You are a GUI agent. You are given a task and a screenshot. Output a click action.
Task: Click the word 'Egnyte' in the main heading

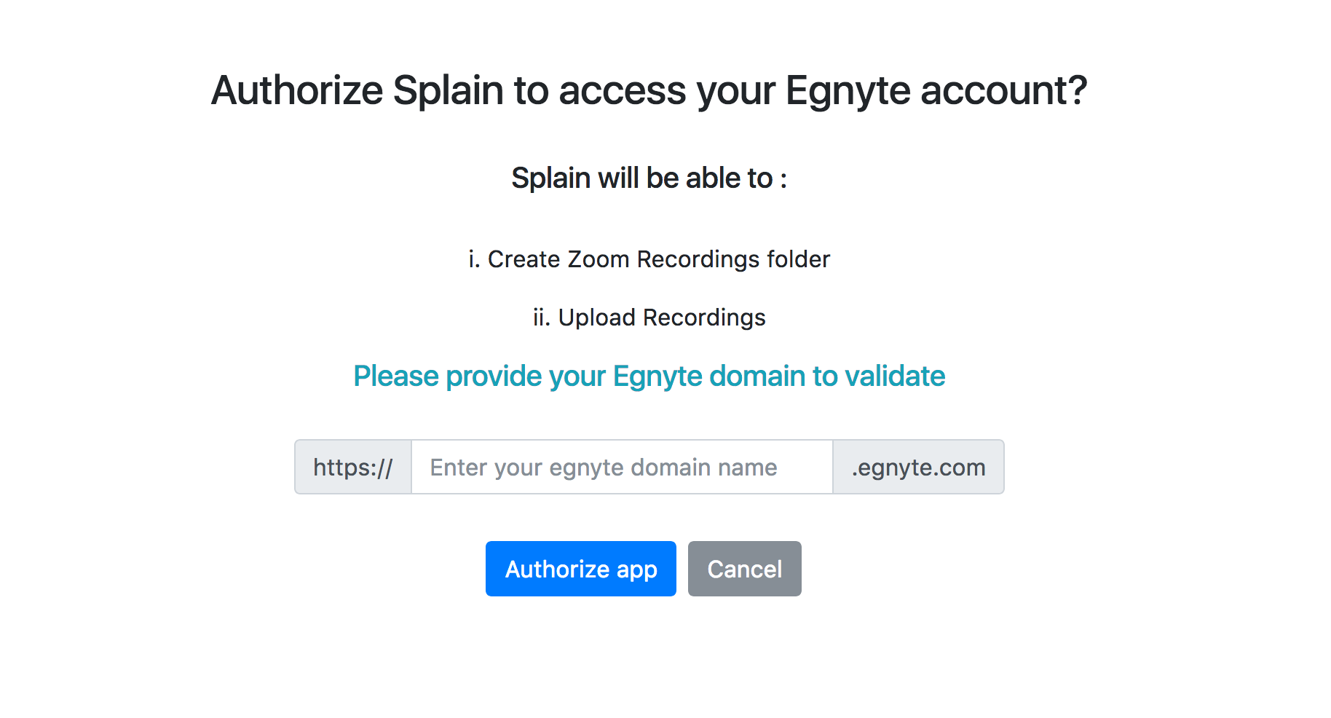click(848, 91)
